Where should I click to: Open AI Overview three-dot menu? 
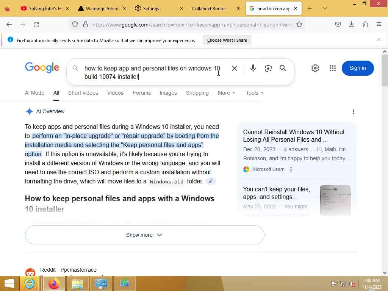click(354, 112)
